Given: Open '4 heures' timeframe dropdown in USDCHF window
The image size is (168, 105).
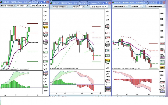Looking at the screenshot, I should pos(137,6).
